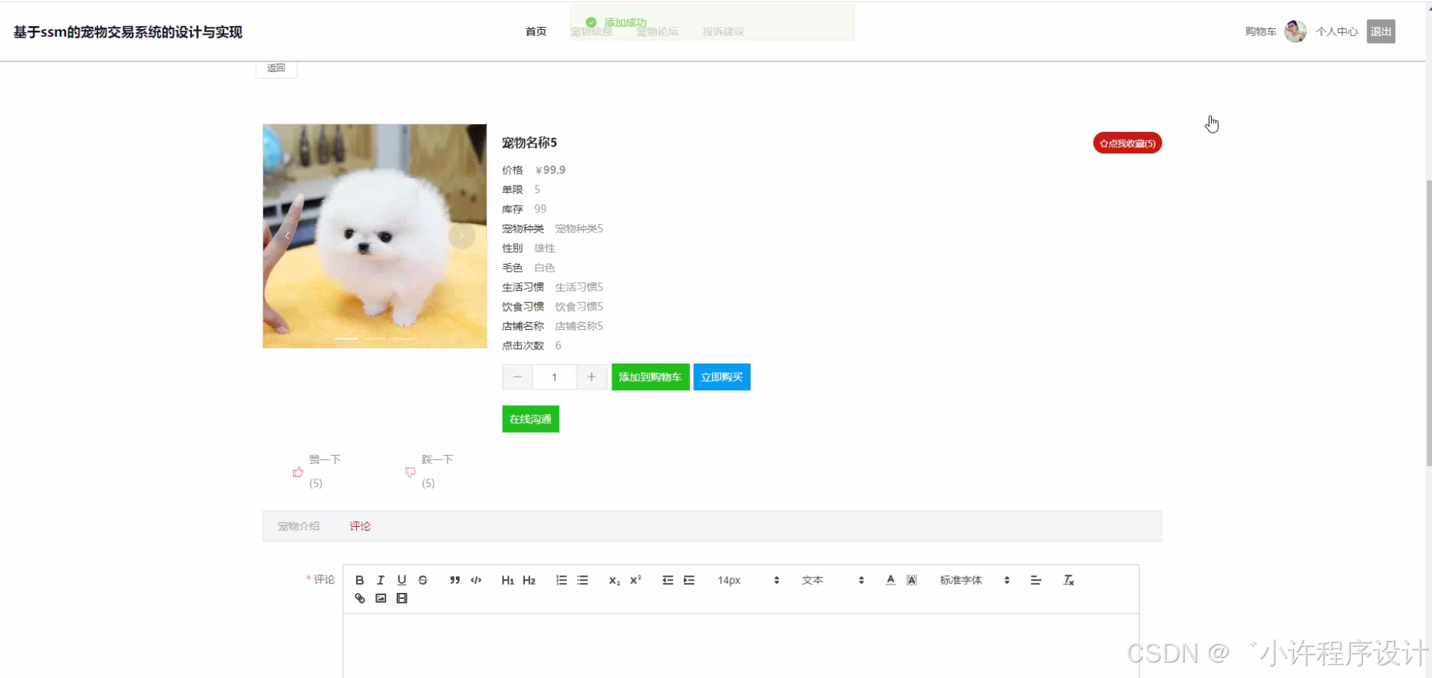Decrease text indent
Screen dimensions: 1432x678
(668, 581)
